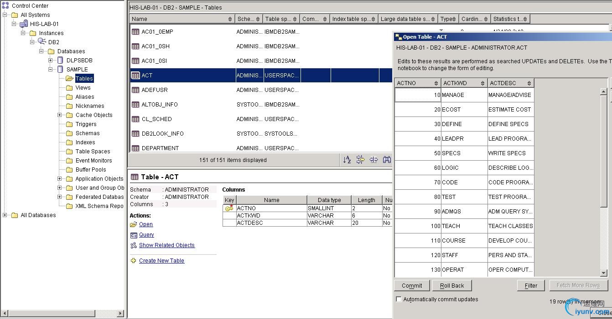Click the Customize Columns icon in toolbar
Viewport: 612px width, 319px height.
coord(374,160)
